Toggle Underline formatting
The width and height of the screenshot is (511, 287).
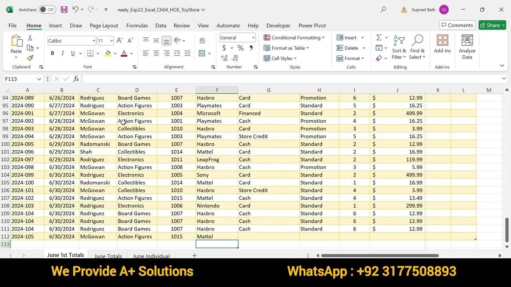click(73, 53)
